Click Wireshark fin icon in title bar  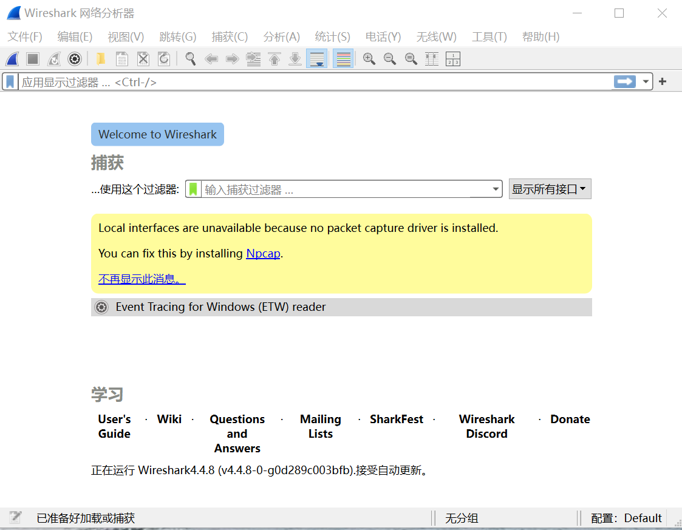14,13
